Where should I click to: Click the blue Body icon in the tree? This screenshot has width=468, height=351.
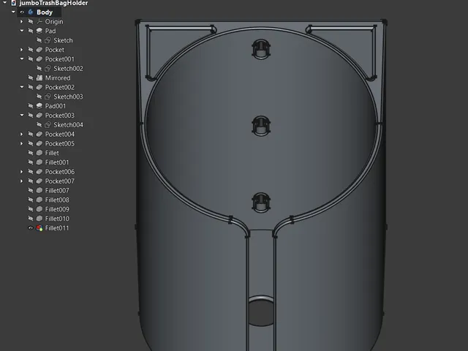31,12
